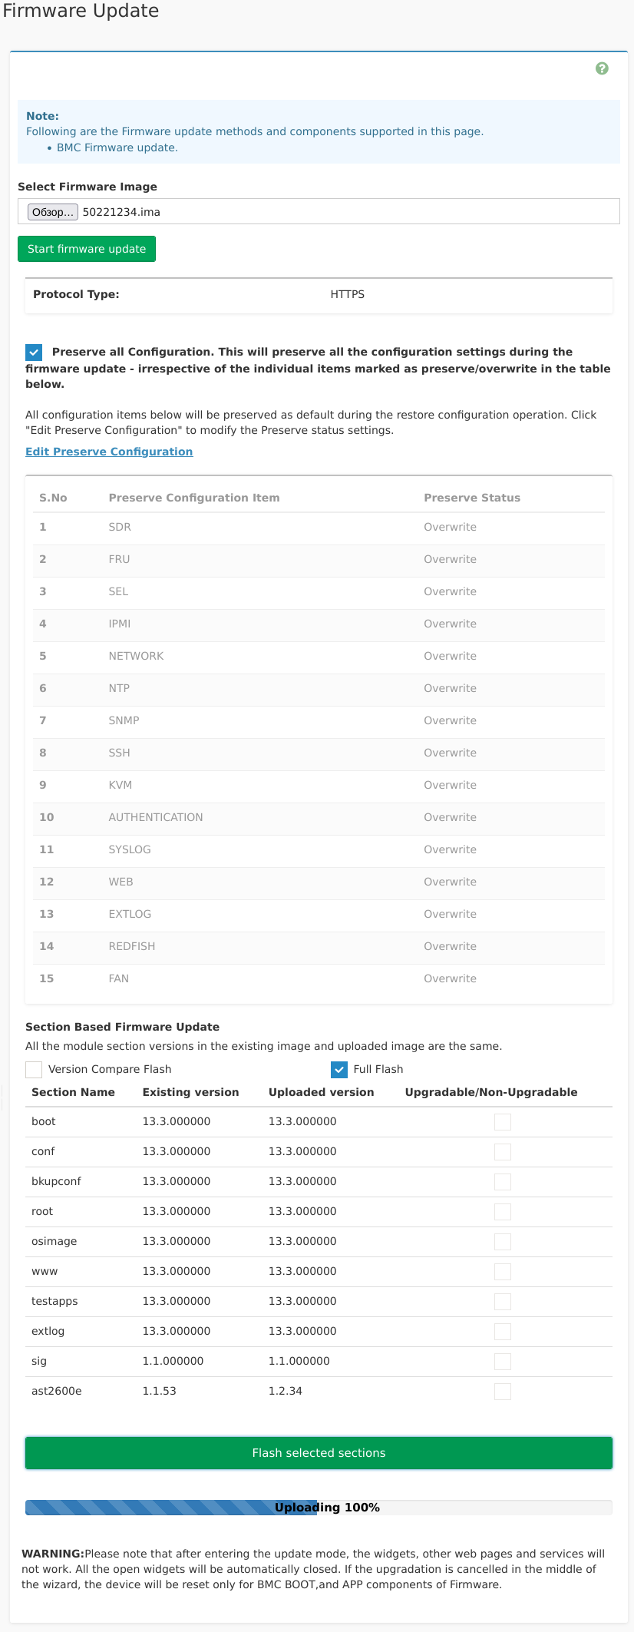634x1632 pixels.
Task: Check the extlog section upgradable checkbox
Action: [x=503, y=1332]
